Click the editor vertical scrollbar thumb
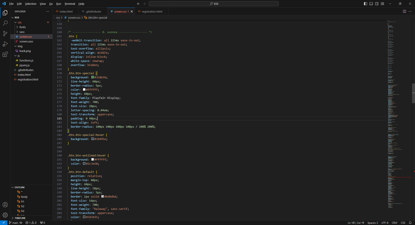 click(413, 93)
